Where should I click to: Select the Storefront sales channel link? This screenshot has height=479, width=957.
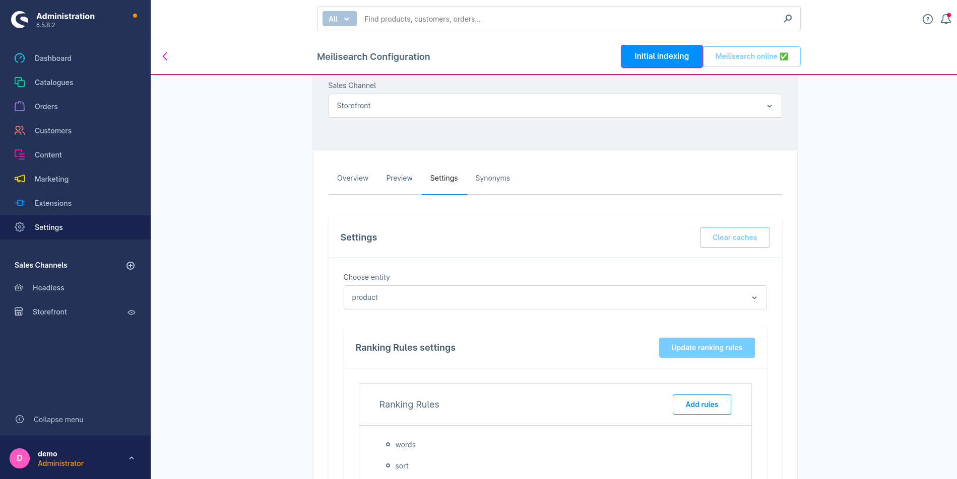pyautogui.click(x=50, y=312)
